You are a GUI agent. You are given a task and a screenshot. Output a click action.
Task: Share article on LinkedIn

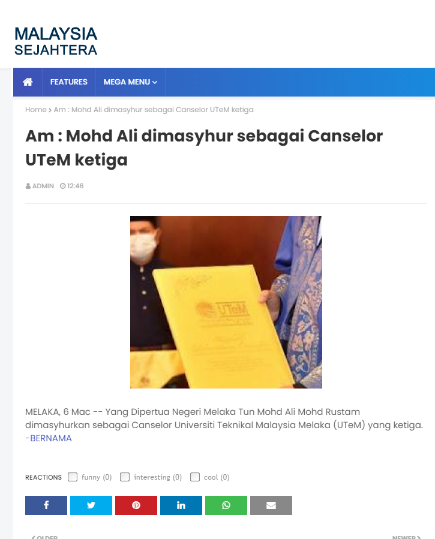click(x=181, y=505)
